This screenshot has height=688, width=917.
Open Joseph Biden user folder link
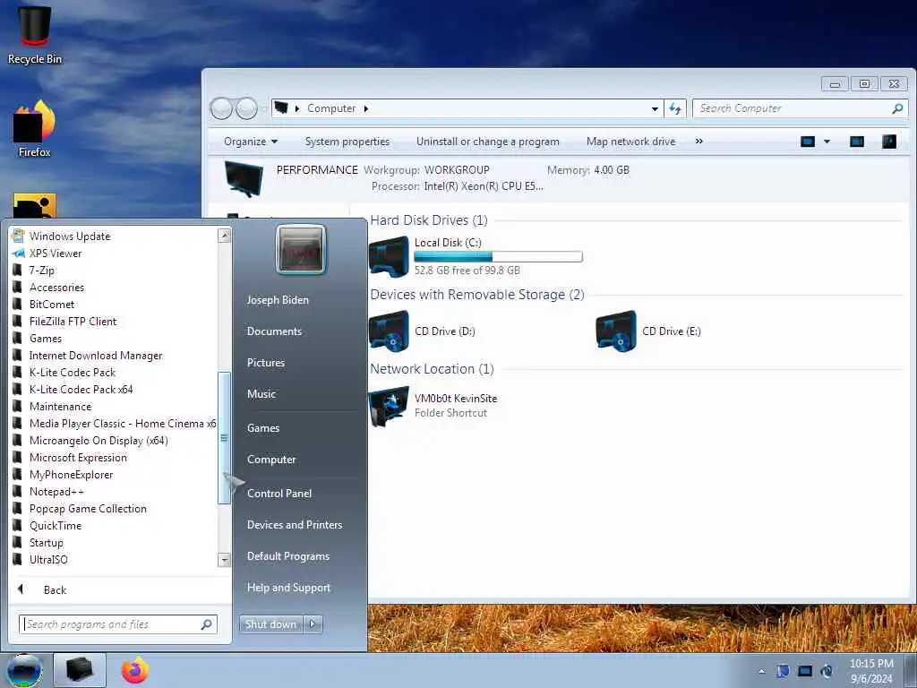pyautogui.click(x=278, y=299)
